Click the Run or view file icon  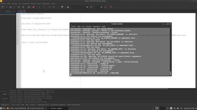(x=62, y=7)
